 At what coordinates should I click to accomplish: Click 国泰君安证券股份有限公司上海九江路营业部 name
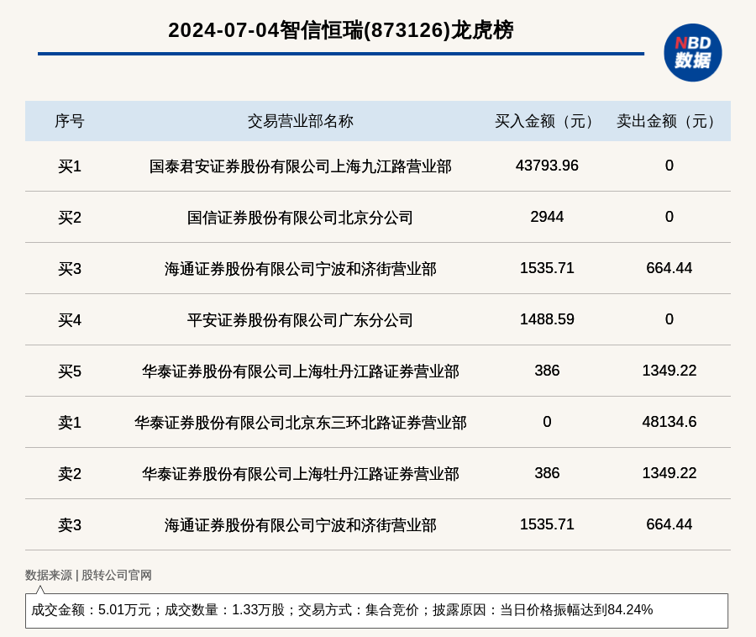[x=301, y=166]
